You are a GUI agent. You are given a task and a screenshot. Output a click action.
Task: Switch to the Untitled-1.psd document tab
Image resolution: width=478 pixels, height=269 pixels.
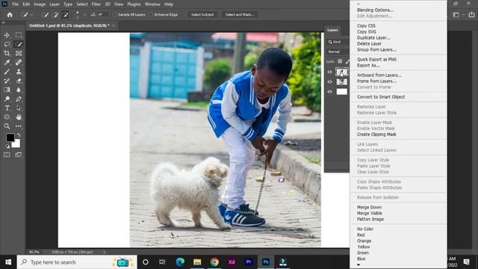69,25
